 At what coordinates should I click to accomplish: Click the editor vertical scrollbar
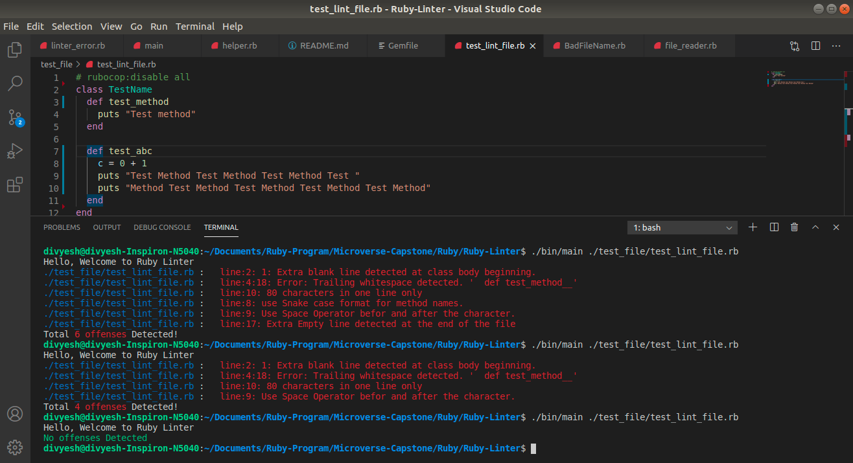[848, 142]
